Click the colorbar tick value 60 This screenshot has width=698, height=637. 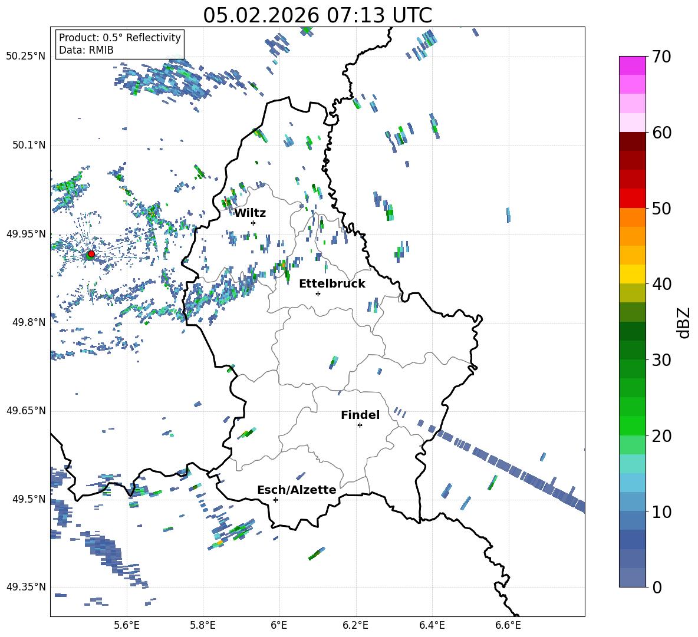click(661, 133)
